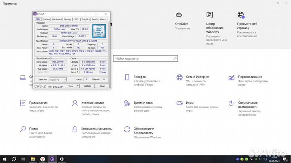Screen dimensions: 291x163
Task: Open the Время и язык icon
Action: pyautogui.click(x=127, y=103)
